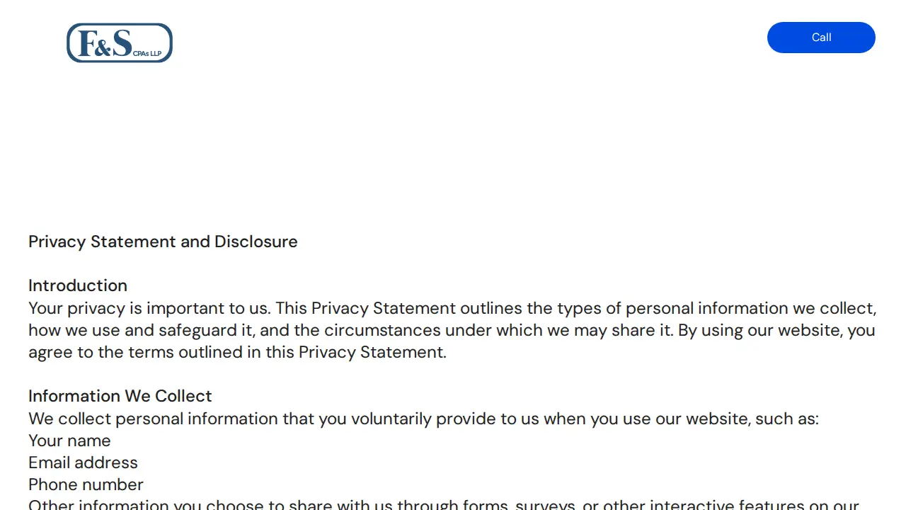
Task: Click the 'Email address' list item
Action: point(83,463)
